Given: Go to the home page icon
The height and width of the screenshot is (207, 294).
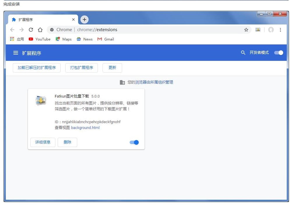Looking at the screenshot, I should (40, 30).
